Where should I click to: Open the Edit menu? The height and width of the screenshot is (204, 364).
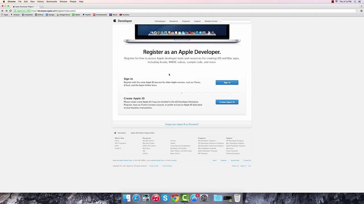(x=26, y=2)
